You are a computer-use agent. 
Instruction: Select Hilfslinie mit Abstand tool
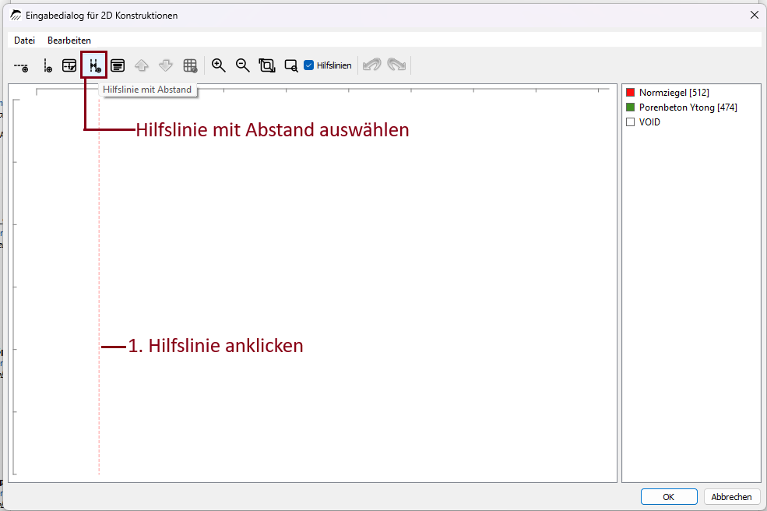point(94,65)
